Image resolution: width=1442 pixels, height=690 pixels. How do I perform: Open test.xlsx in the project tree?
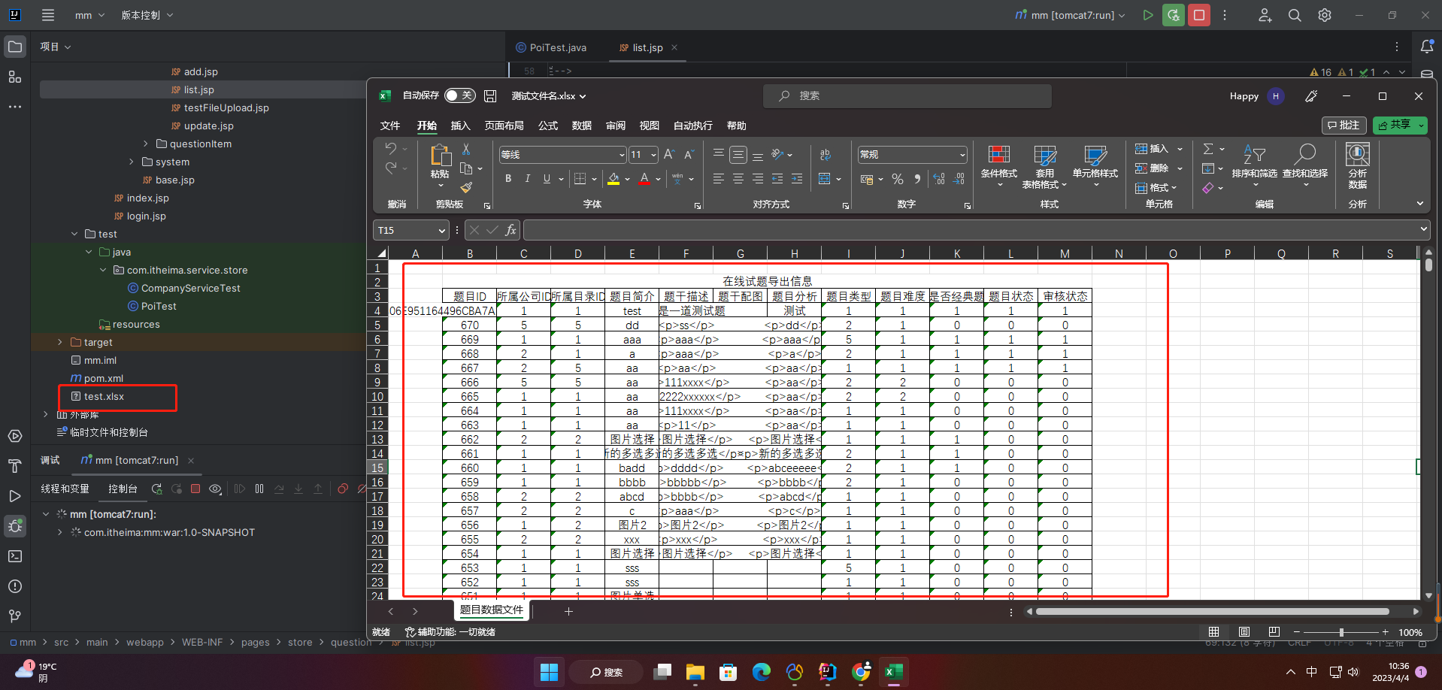coord(104,396)
